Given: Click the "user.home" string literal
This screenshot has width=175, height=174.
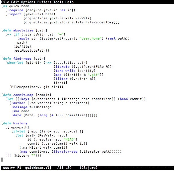Looking at the screenshot, I should coord(91,38).
